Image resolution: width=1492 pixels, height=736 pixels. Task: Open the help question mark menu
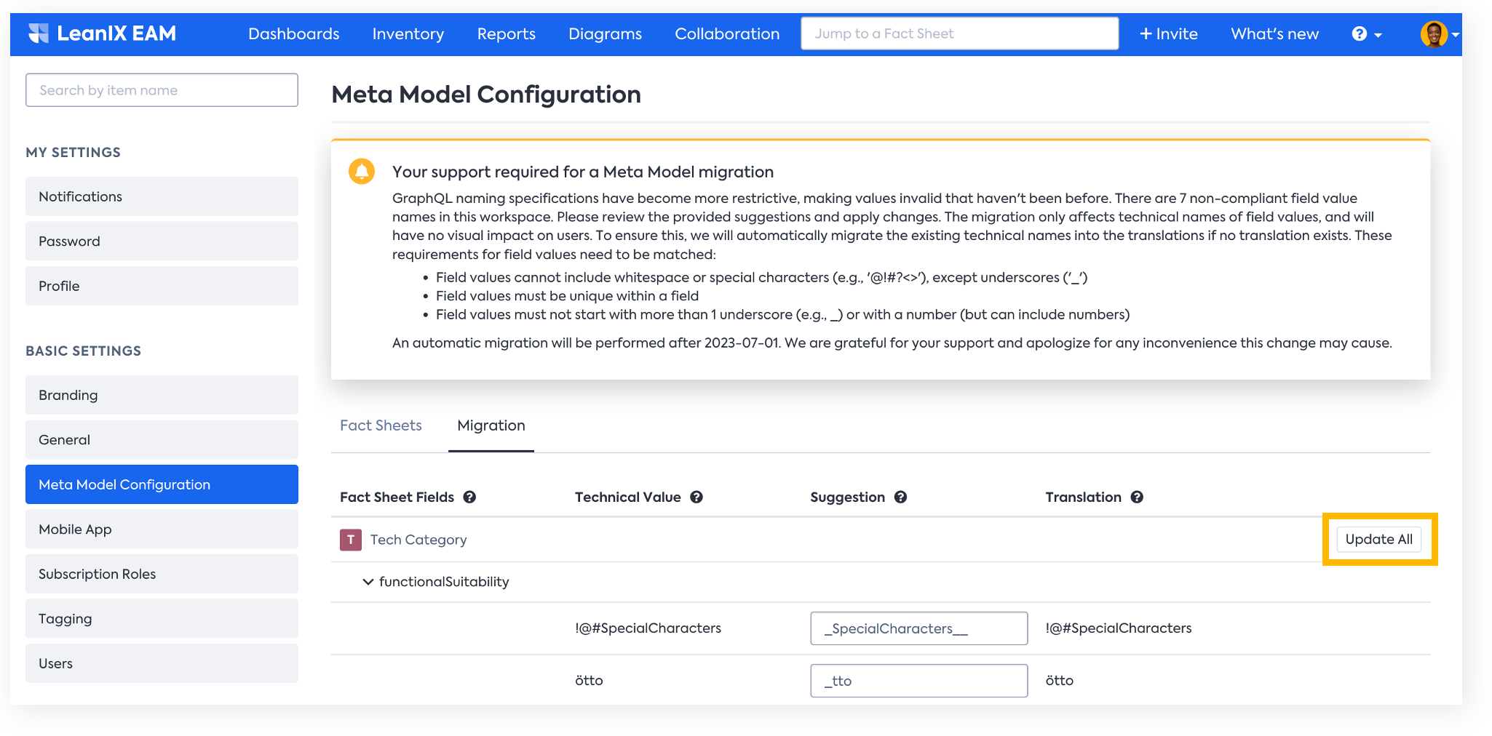1367,34
